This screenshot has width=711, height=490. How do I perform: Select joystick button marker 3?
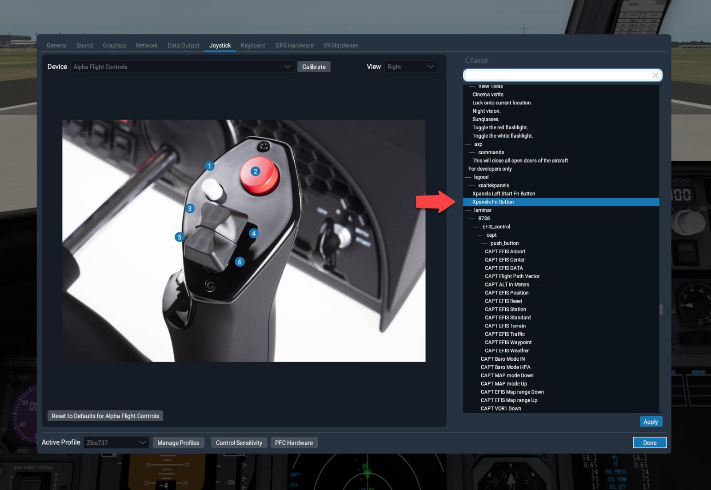point(190,208)
